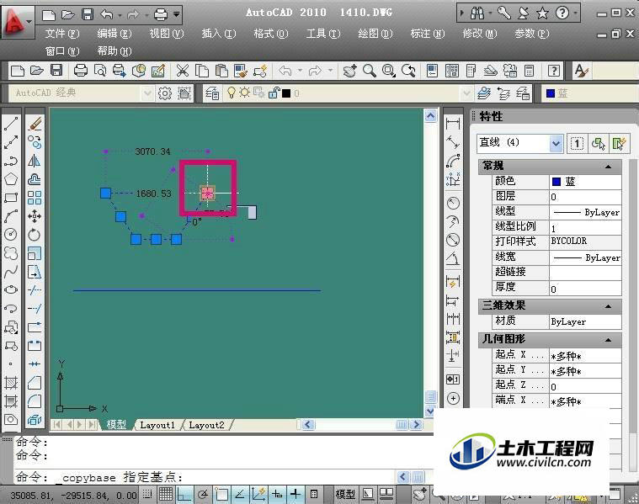Select the Copy object tool

click(x=35, y=142)
